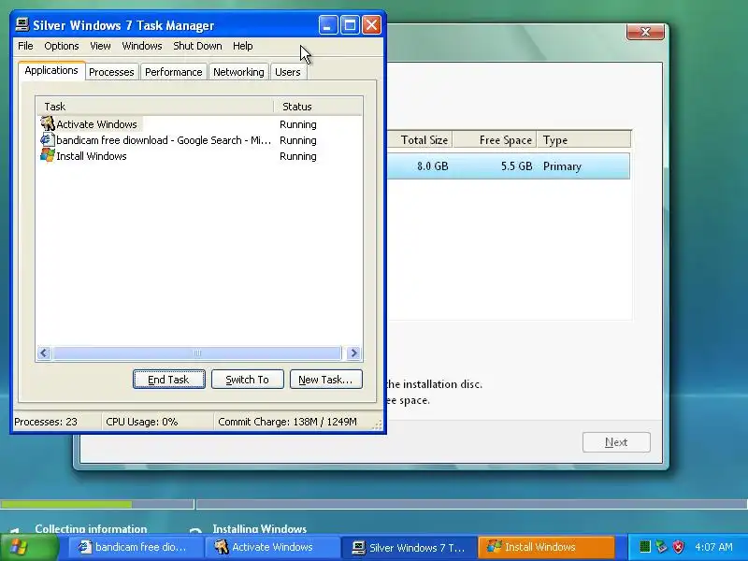
Task: Click the Type column header
Action: 583,139
